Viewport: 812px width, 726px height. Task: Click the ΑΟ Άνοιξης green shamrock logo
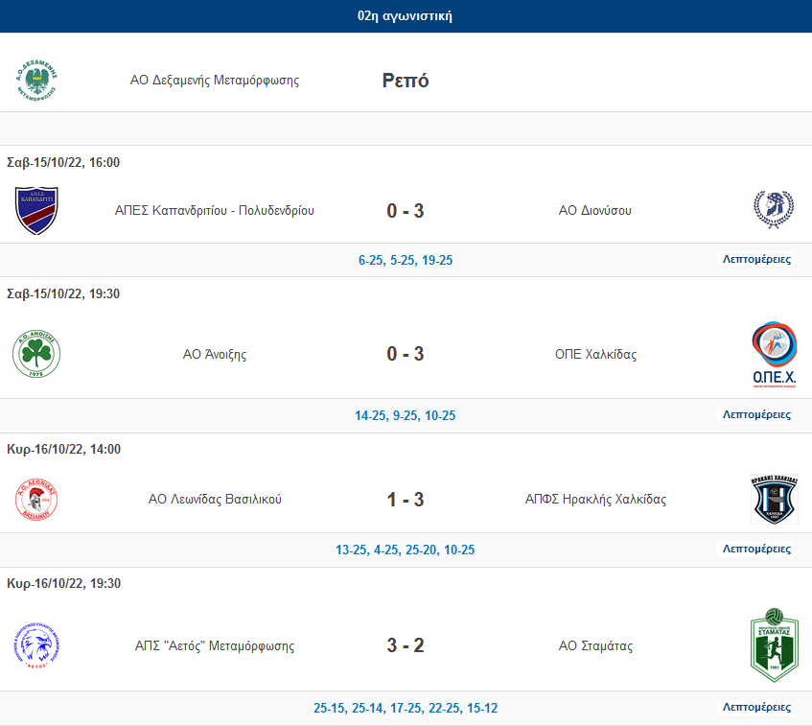36,355
